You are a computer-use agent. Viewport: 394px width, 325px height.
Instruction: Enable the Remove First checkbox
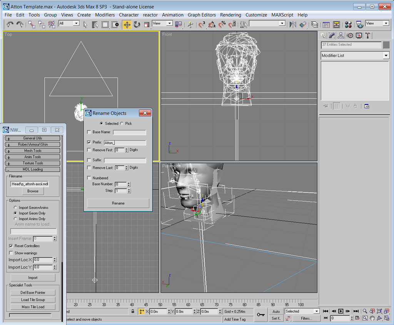pos(89,150)
